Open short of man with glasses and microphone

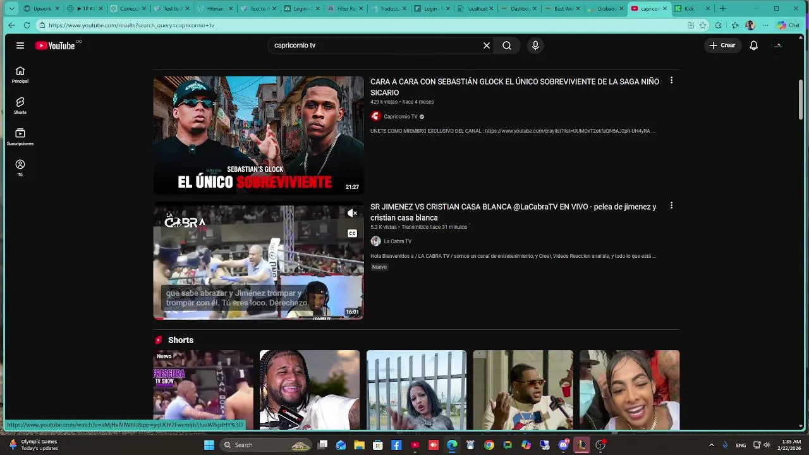(523, 390)
